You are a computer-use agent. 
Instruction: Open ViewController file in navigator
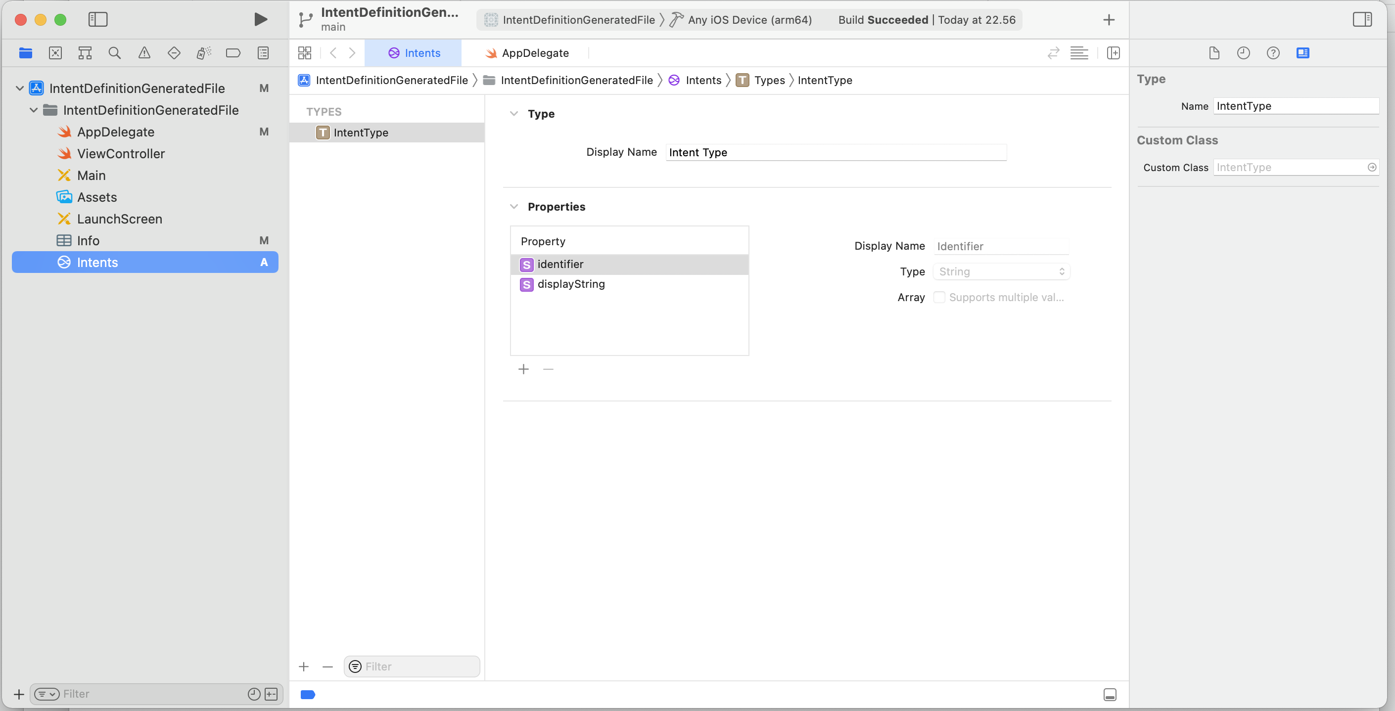point(121,154)
